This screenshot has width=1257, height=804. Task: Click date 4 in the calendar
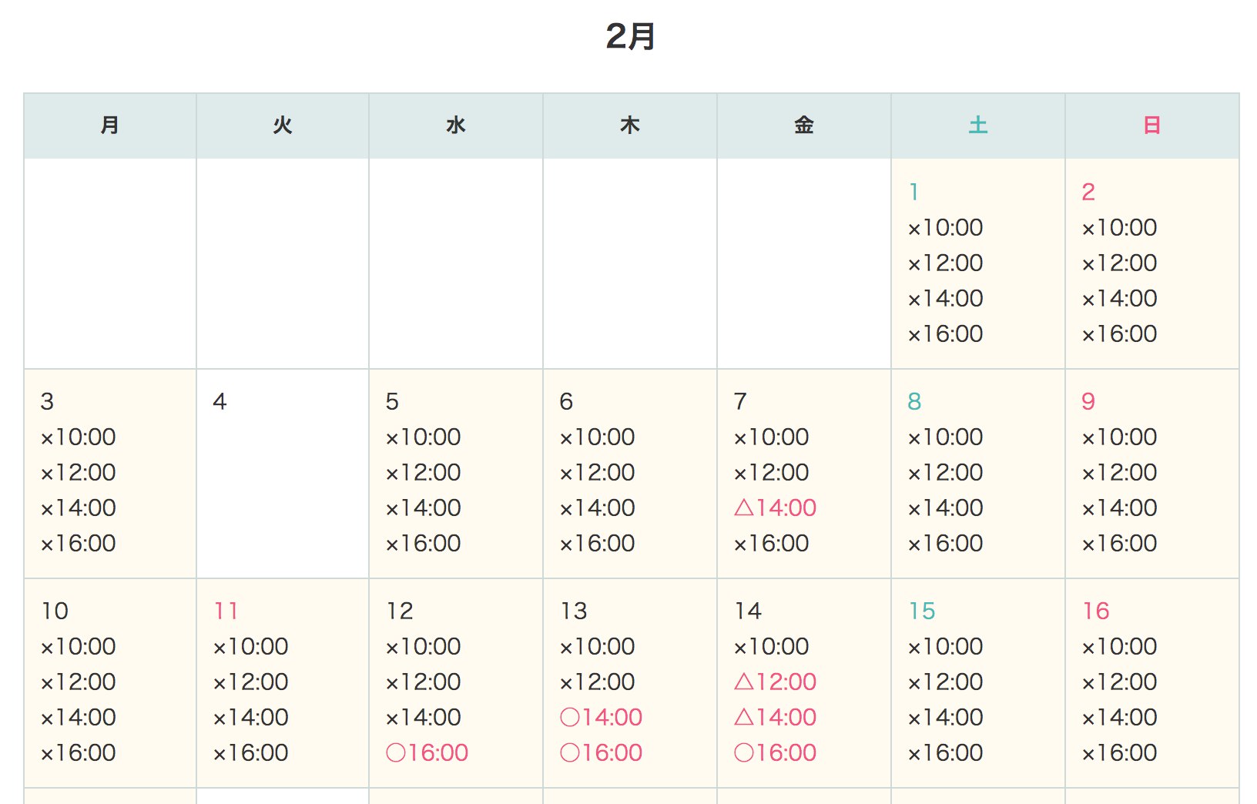(x=220, y=401)
